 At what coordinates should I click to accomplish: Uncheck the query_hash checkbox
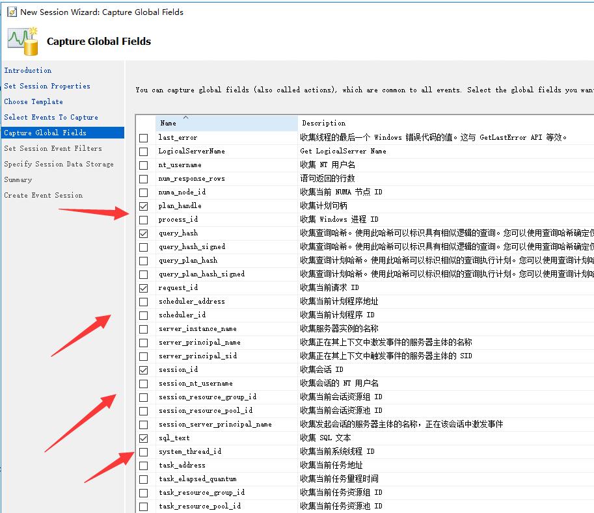click(x=144, y=233)
